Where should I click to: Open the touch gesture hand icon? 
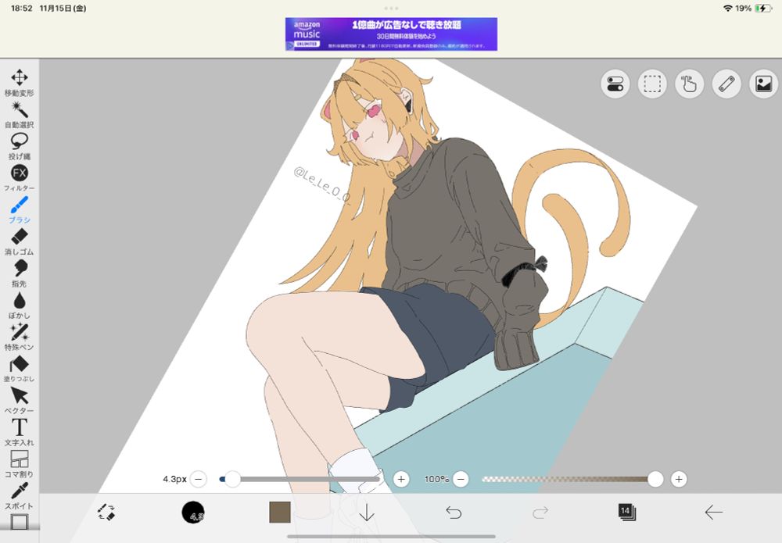point(689,84)
